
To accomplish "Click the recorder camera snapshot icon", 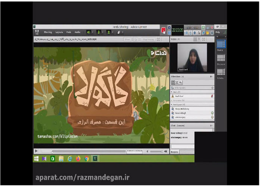I will [169, 27].
